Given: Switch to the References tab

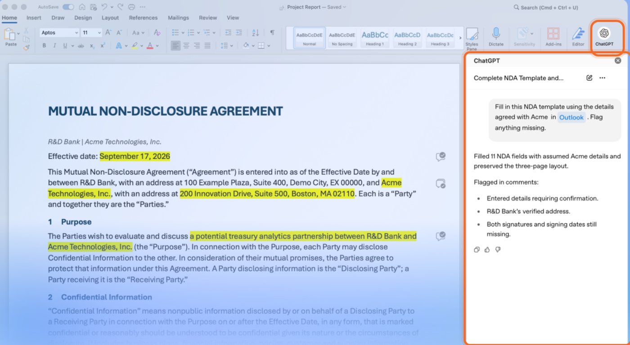Looking at the screenshot, I should (143, 18).
